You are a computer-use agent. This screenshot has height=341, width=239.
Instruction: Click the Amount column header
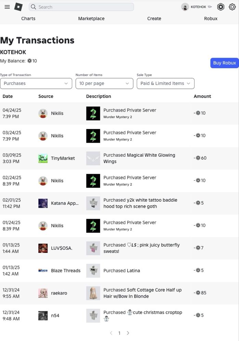coord(202,96)
